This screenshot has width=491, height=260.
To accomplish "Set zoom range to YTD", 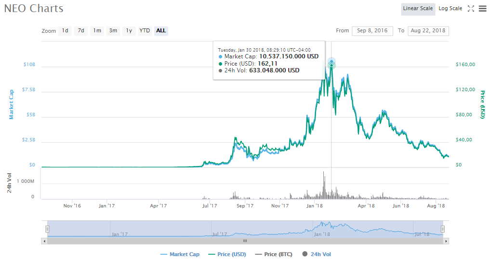I will 145,31.
